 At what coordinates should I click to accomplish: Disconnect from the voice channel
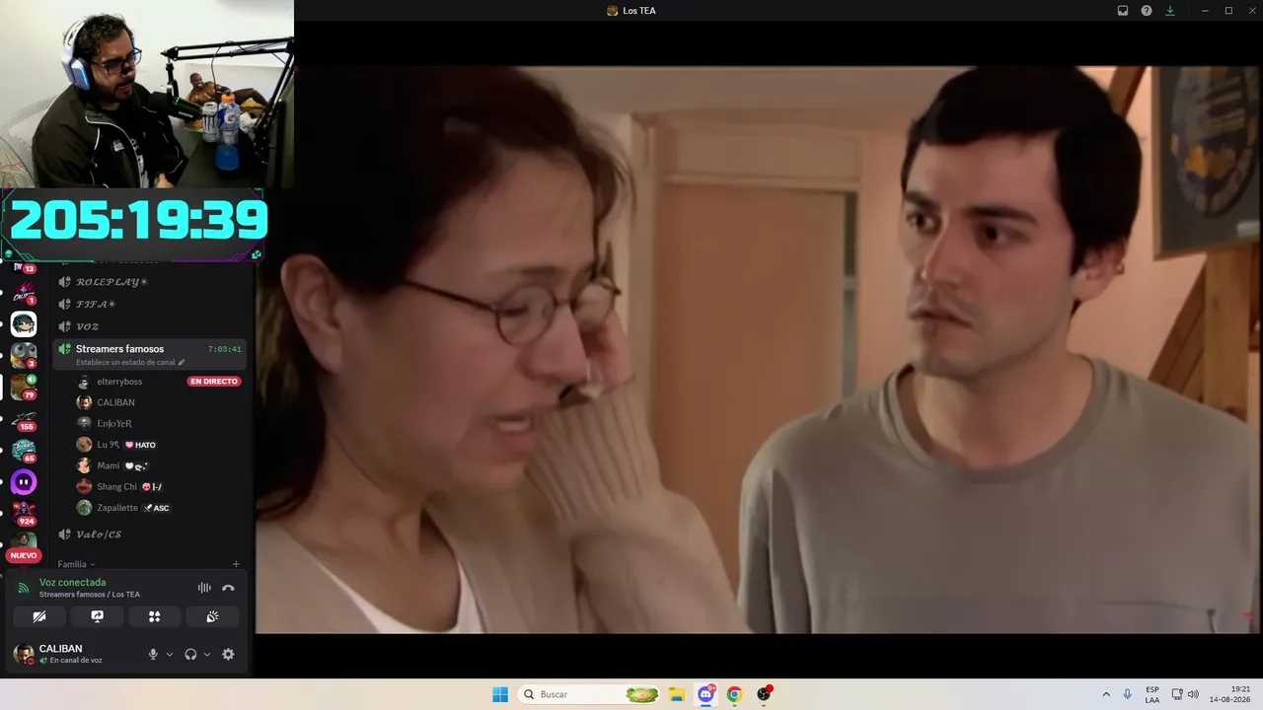point(228,588)
